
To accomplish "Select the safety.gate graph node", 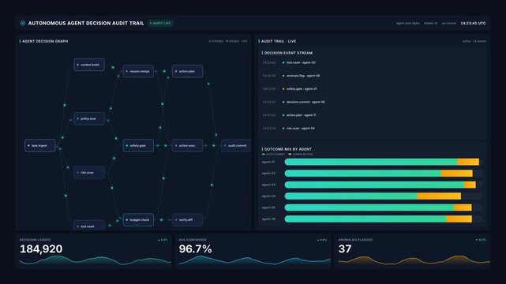I will point(138,146).
